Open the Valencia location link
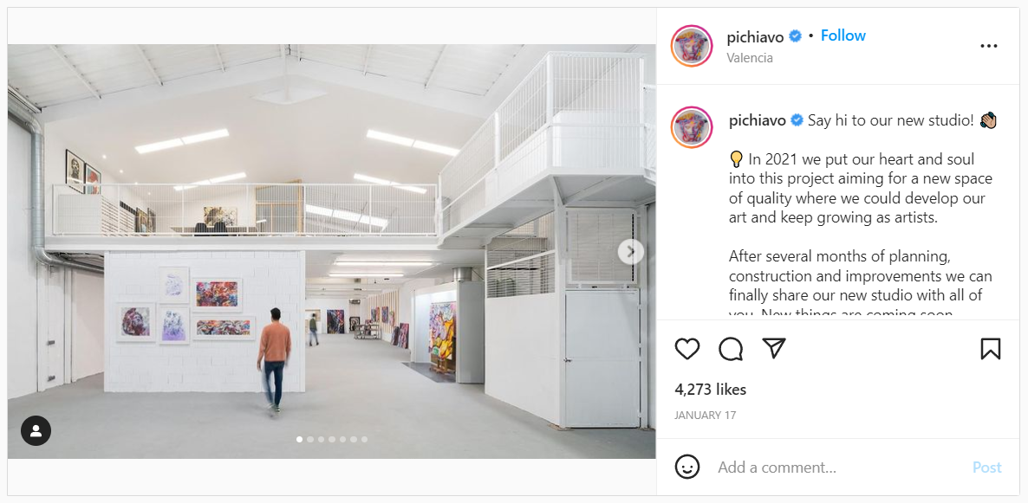 (750, 58)
